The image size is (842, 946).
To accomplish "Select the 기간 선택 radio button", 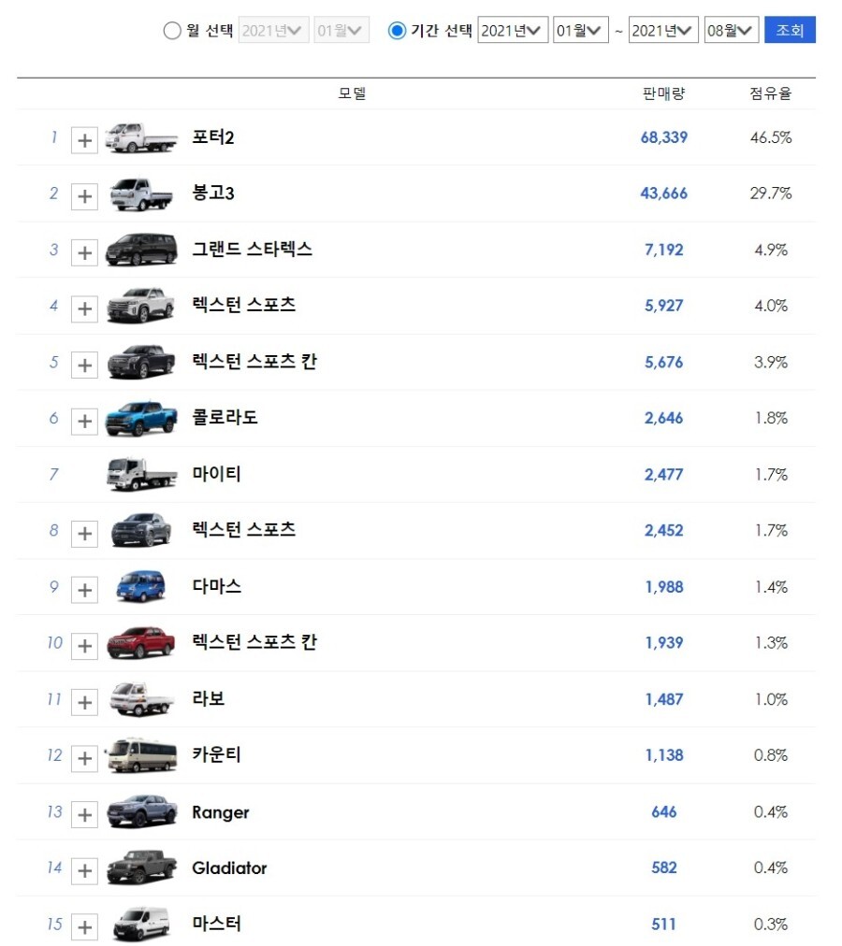I will [397, 30].
